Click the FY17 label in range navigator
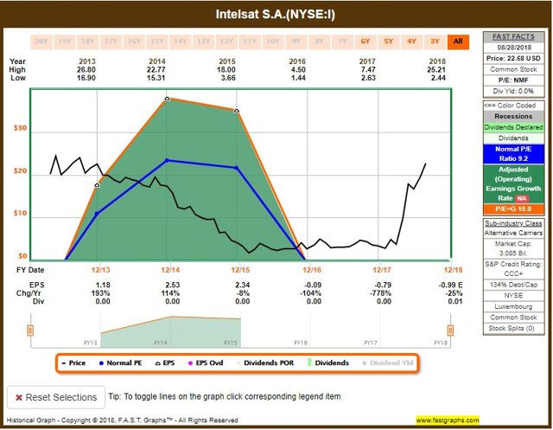 tap(371, 343)
